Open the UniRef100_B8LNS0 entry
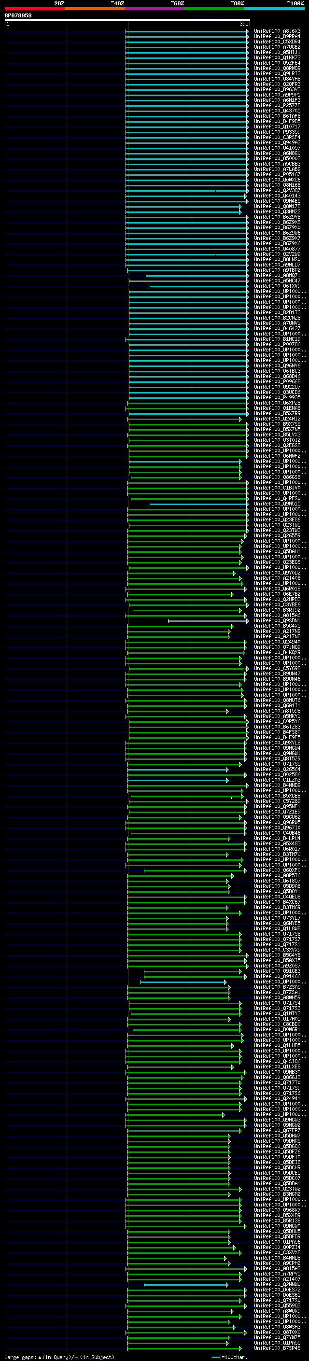Image resolution: width=309 pixels, height=1361 pixels. [x=277, y=259]
